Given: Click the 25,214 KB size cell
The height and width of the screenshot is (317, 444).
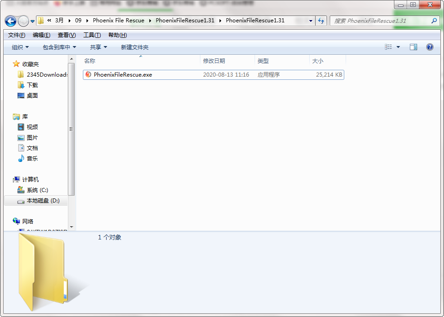Looking at the screenshot, I should coord(329,74).
